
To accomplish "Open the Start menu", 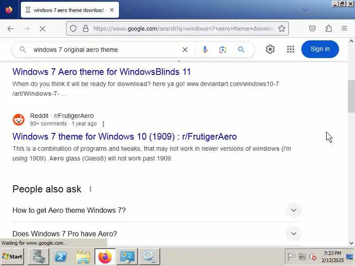I will click(12, 257).
